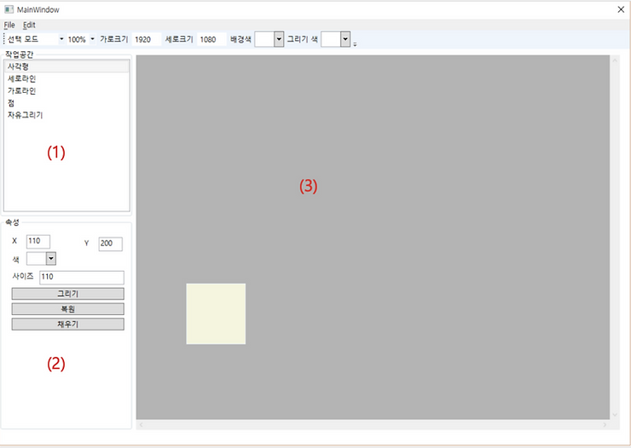631x448 pixels.
Task: Open the toolbar overflow arrow
Action: [x=355, y=44]
